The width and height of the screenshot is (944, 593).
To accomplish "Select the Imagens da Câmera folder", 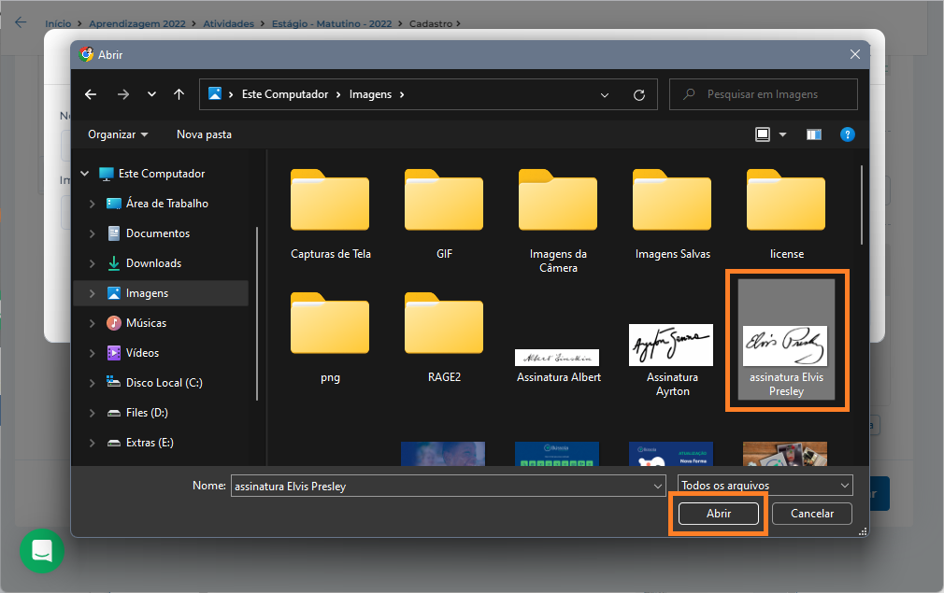I will [558, 220].
